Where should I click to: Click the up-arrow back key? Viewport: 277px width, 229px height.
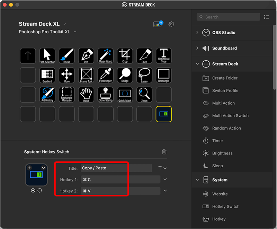tap(28, 56)
